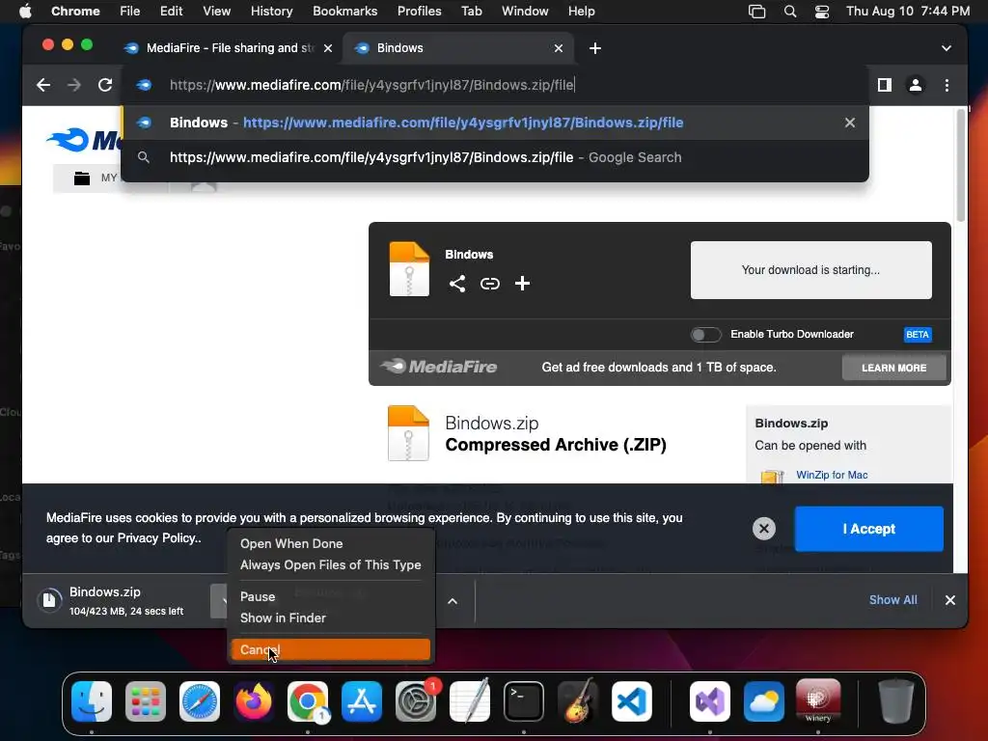988x741 pixels.
Task: Close the downloads bar
Action: pos(950,600)
